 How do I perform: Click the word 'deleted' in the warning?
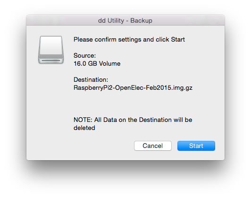pos(84,128)
